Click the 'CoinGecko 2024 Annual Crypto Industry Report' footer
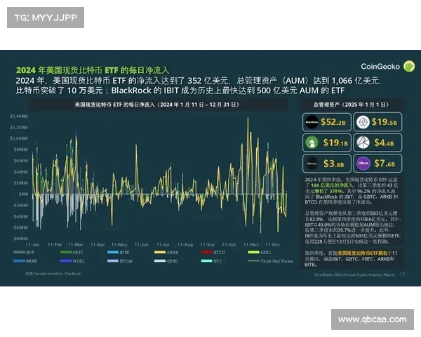The image size is (421, 337). pos(354,275)
